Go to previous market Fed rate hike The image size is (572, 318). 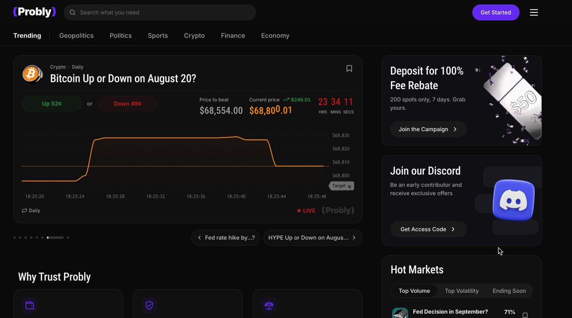[225, 238]
